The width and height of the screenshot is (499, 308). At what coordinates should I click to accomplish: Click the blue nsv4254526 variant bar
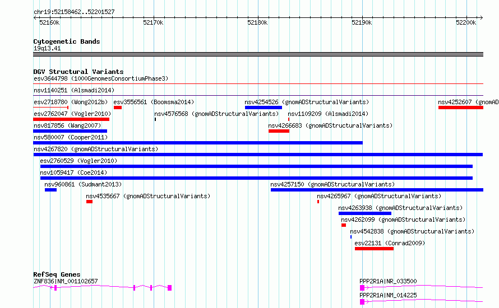264,108
